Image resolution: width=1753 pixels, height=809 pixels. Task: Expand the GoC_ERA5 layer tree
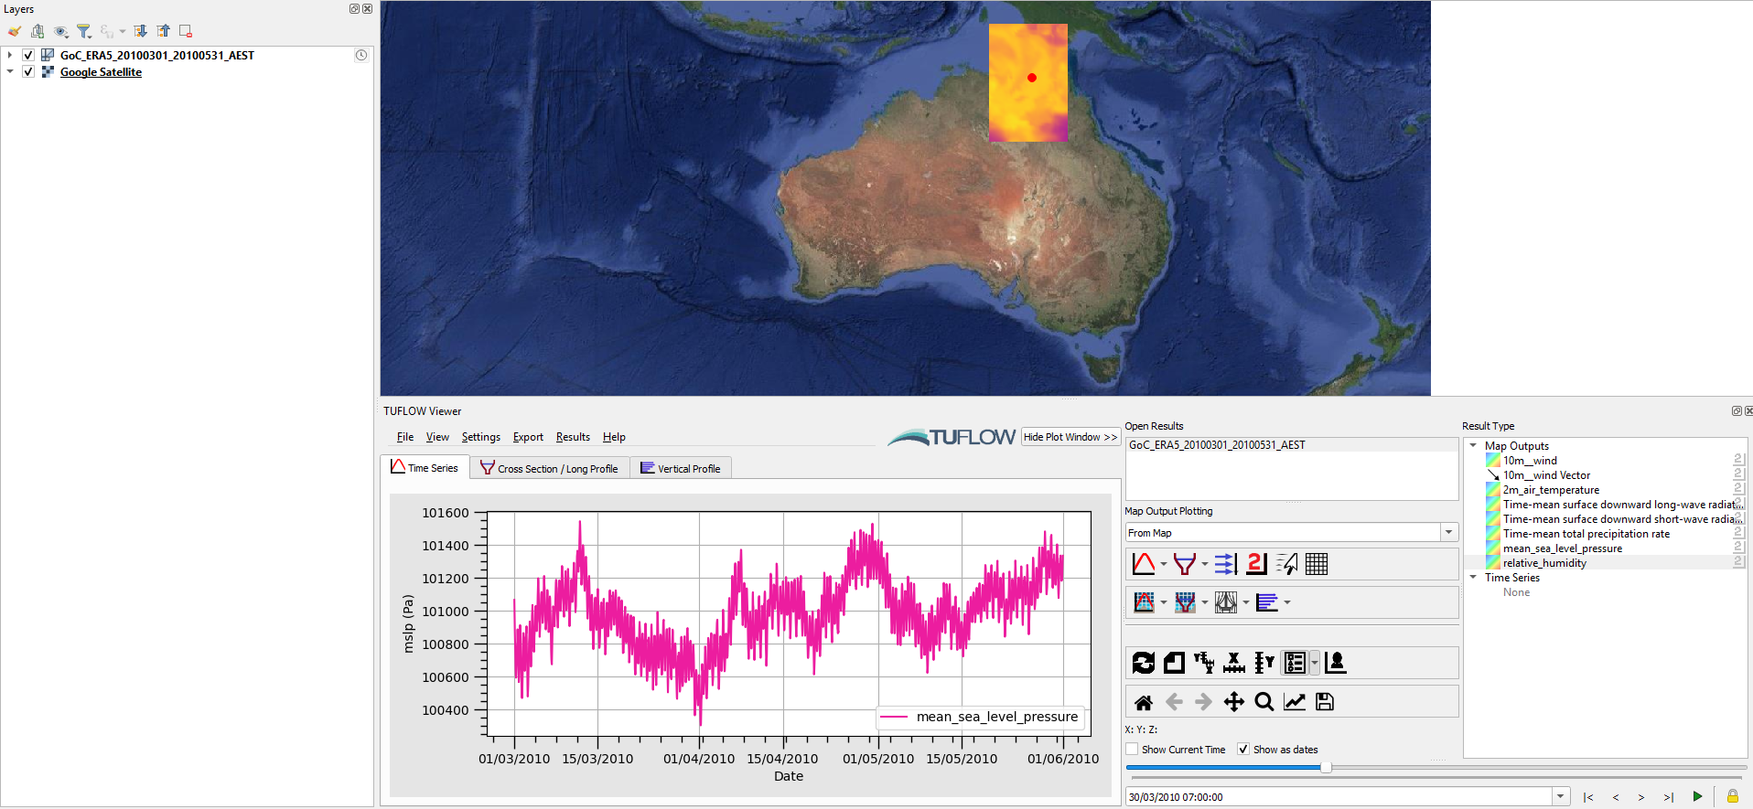(10, 55)
